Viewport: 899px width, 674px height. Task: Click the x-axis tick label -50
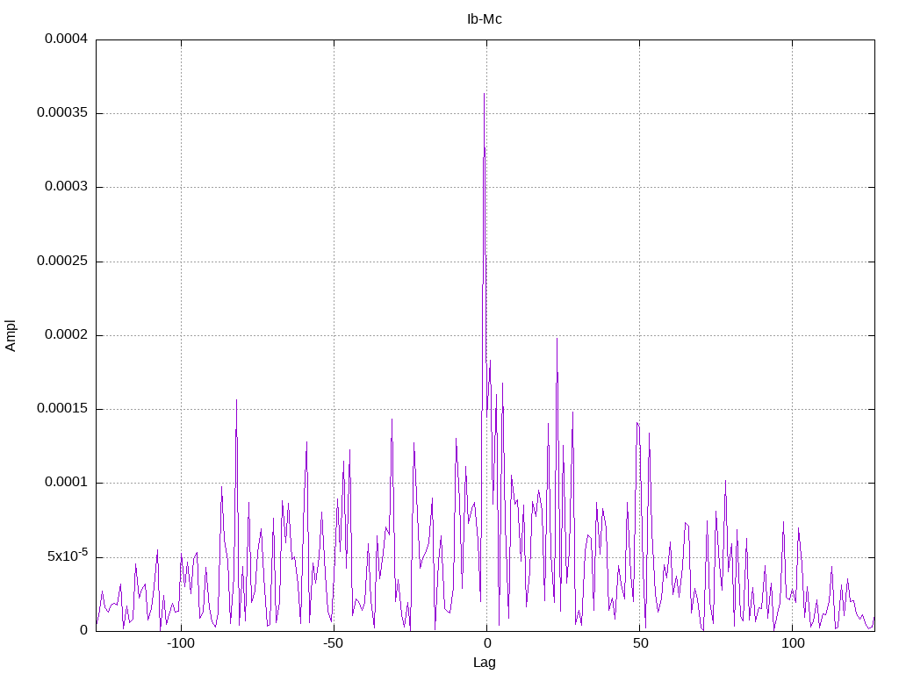tap(333, 643)
